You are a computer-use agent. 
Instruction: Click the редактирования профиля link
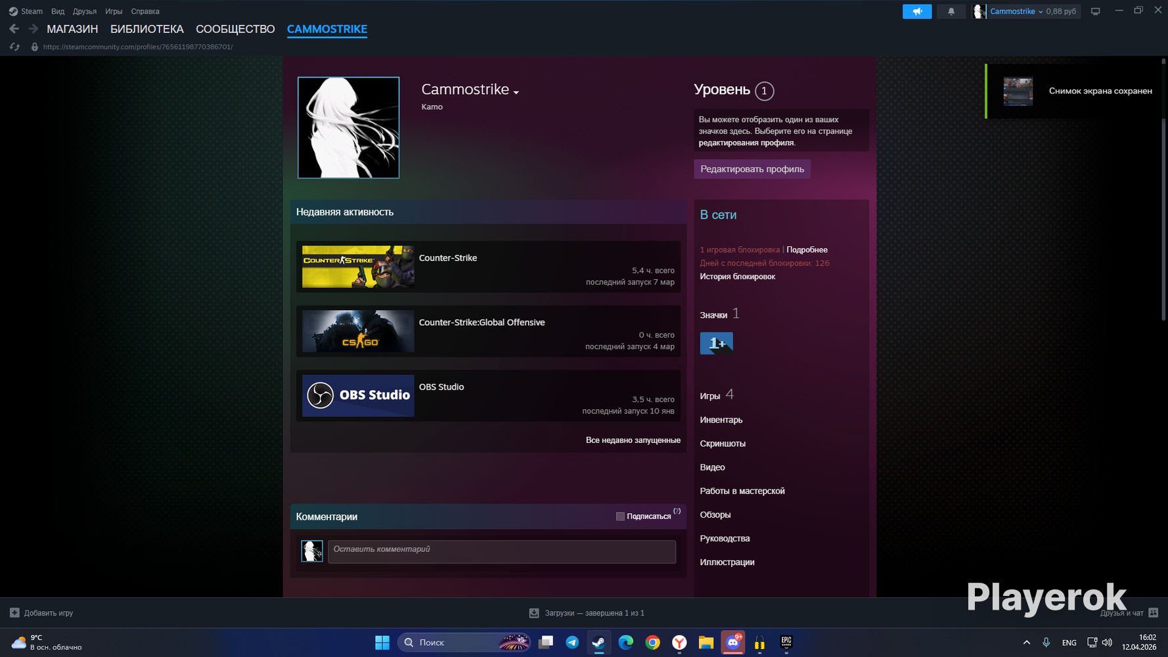(746, 143)
